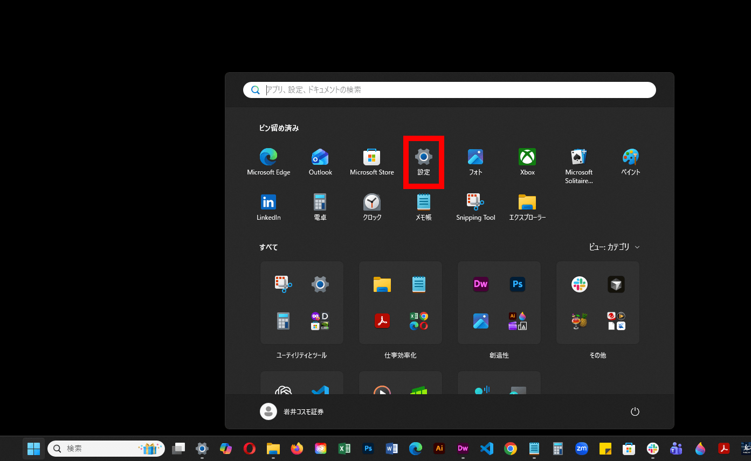Open Notepad in 仕事効率化 category
Image resolution: width=751 pixels, height=461 pixels.
click(419, 284)
